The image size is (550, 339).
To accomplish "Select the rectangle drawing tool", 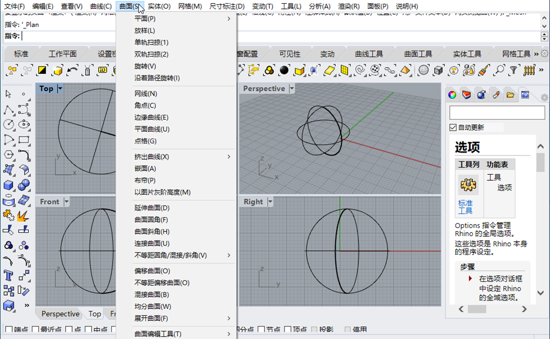I will pyautogui.click(x=24, y=140).
